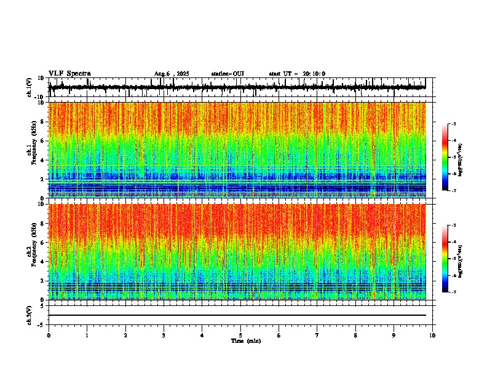487x376 pixels.
Task: Click the flat ch.3 voltage trace line
Action: (237, 315)
